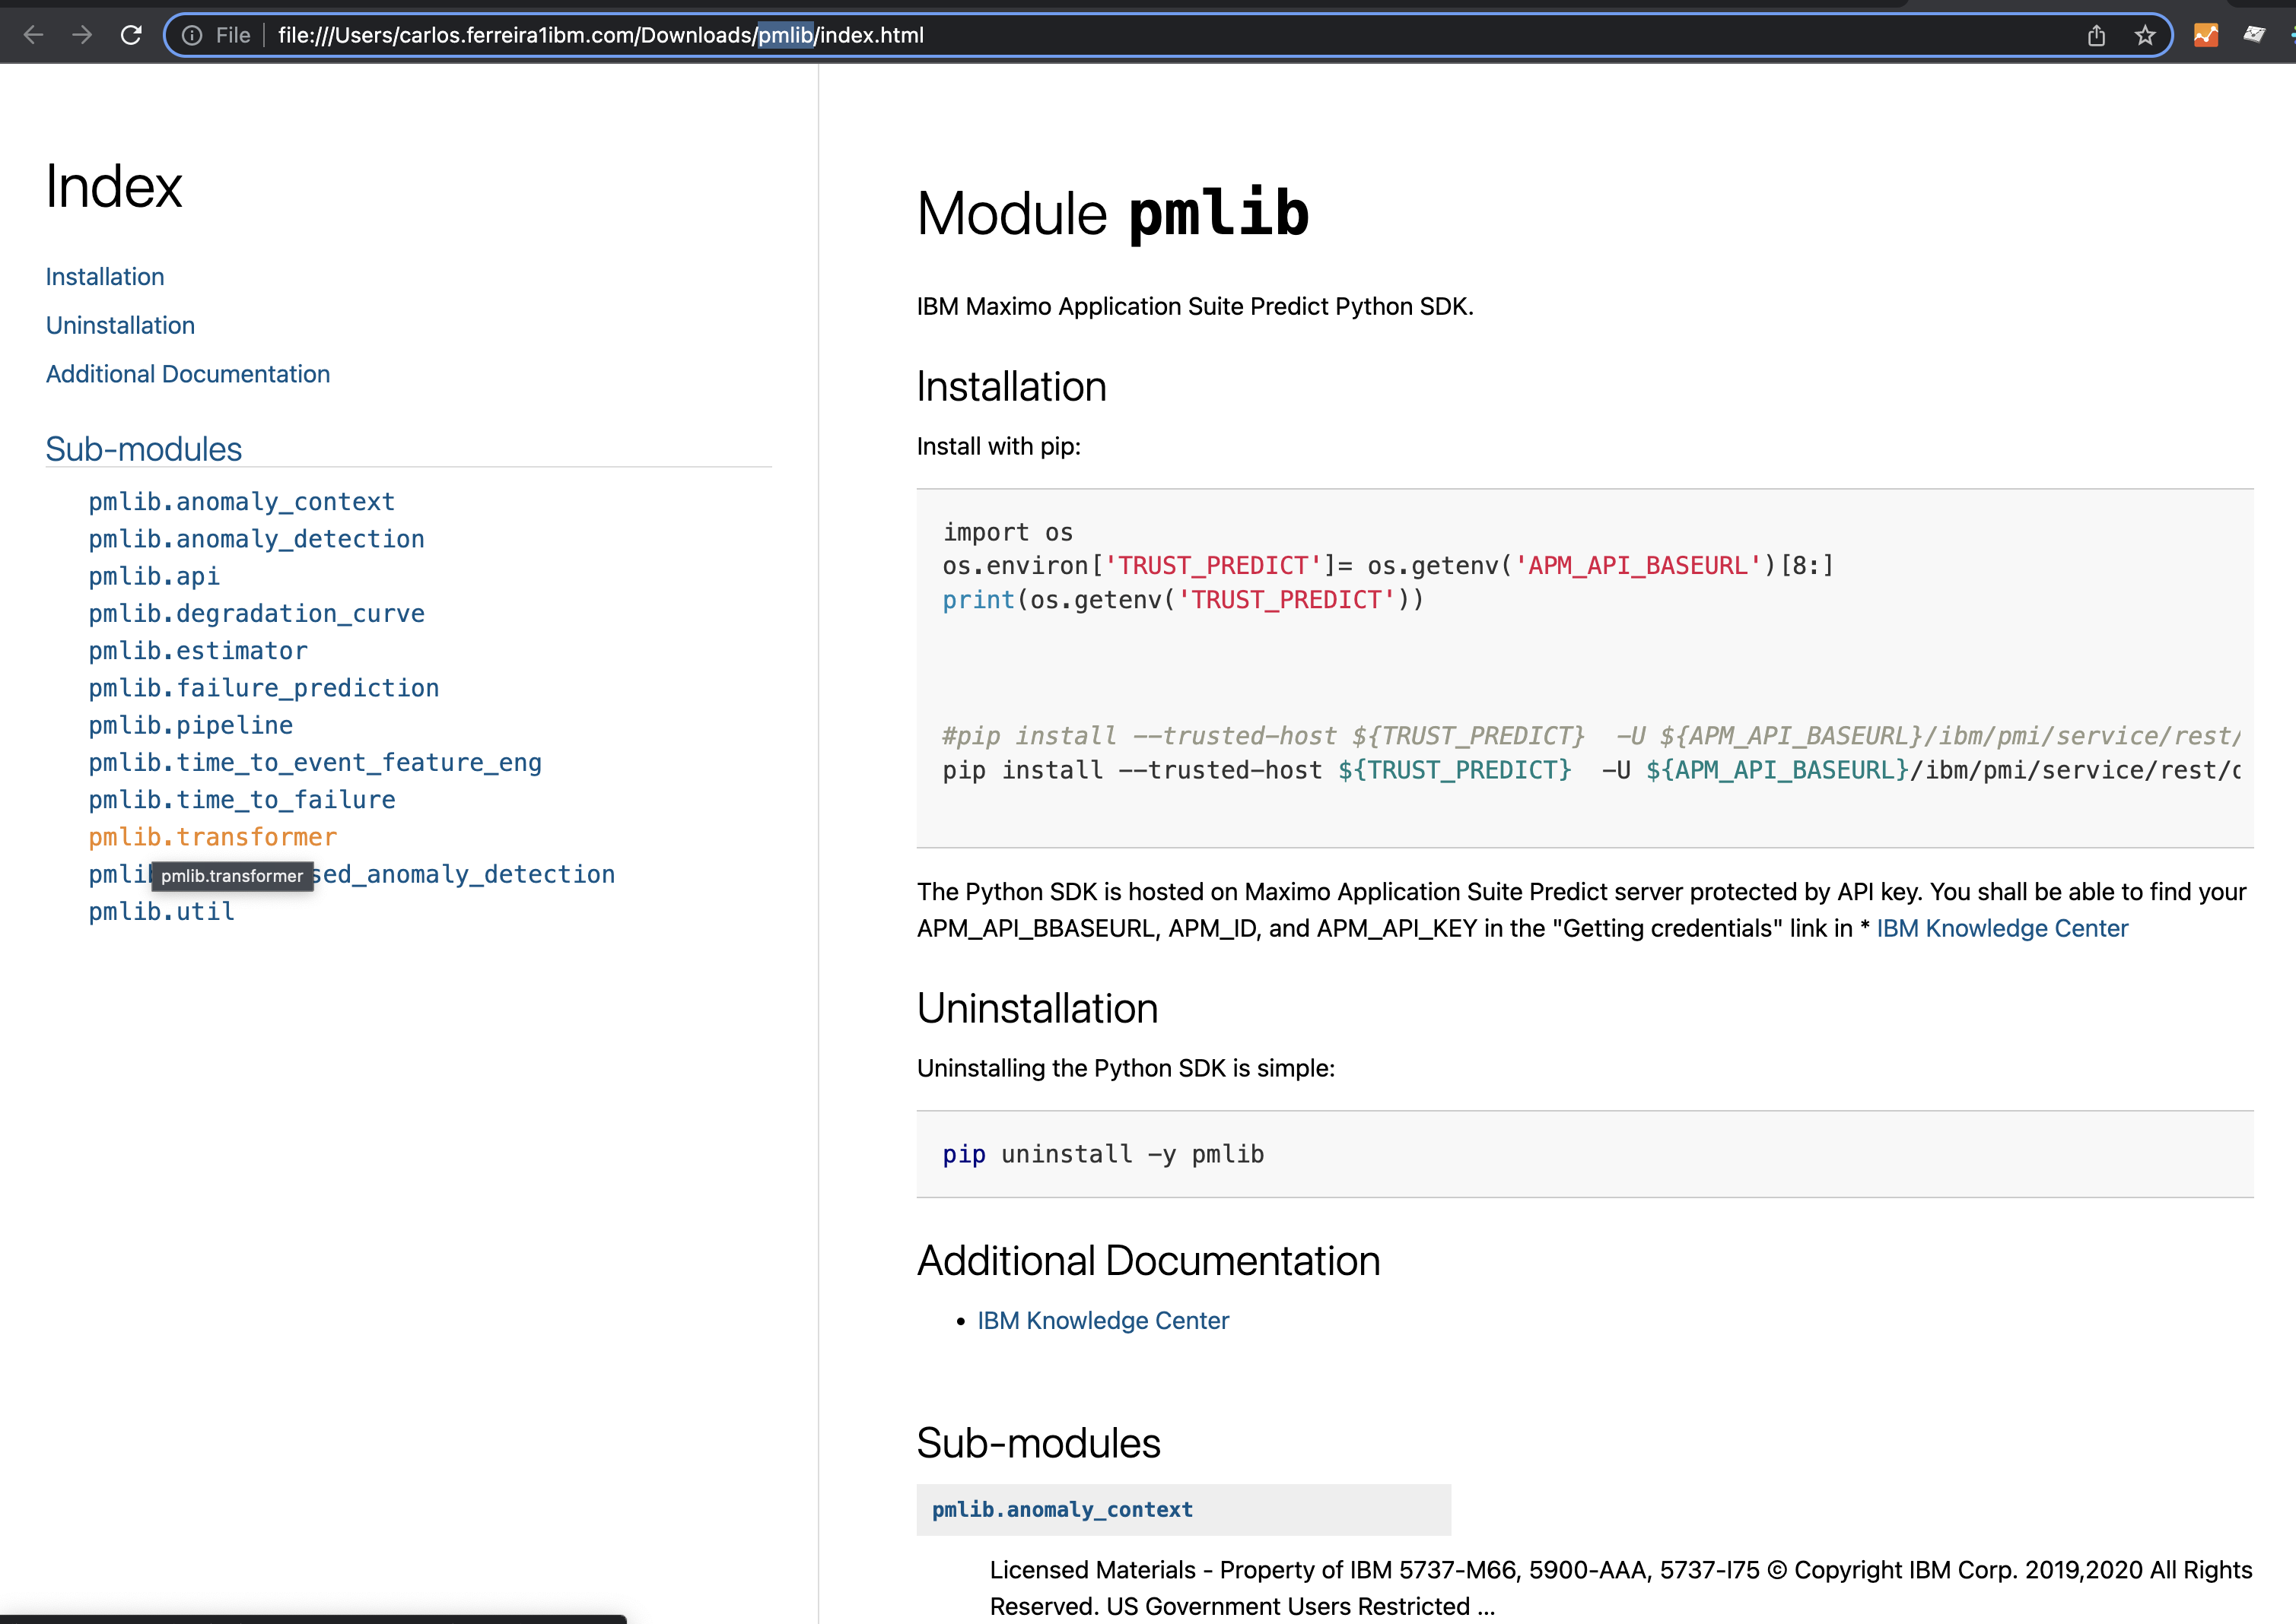Open IBM Knowledge Center bullet link
The image size is (2296, 1624).
[1102, 1320]
